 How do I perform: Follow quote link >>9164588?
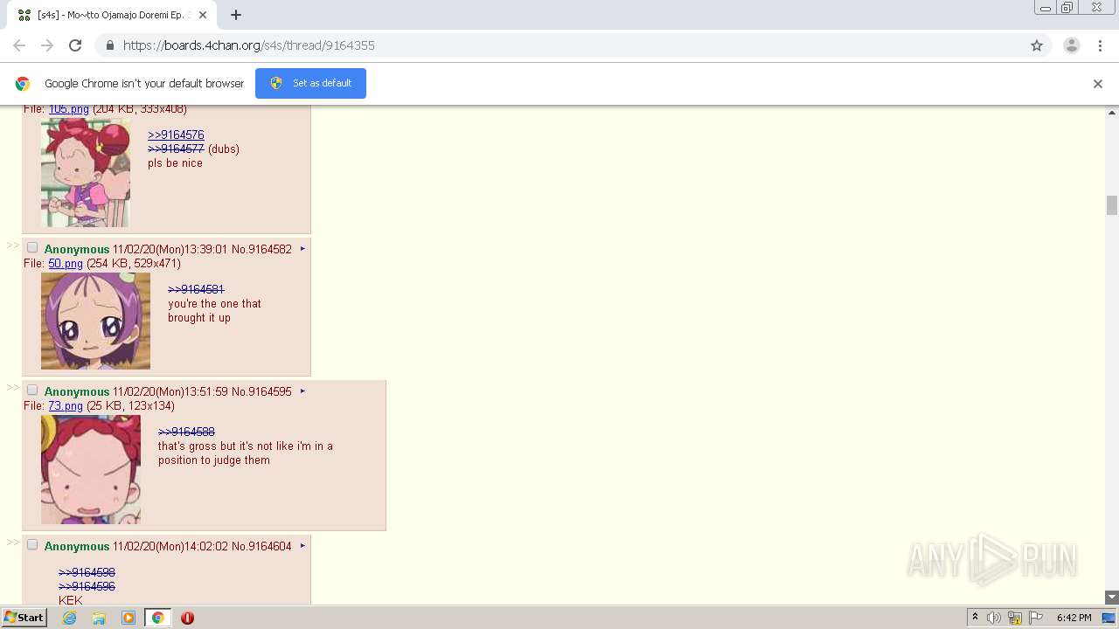pyautogui.click(x=186, y=432)
